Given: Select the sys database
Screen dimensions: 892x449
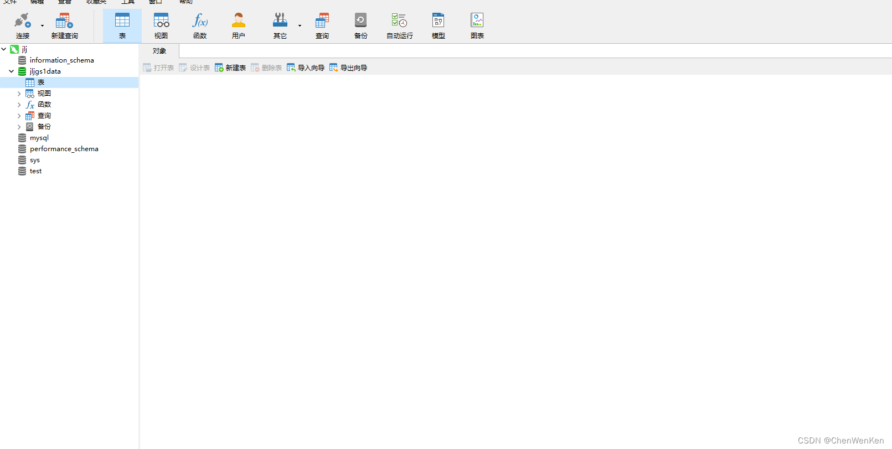Looking at the screenshot, I should (35, 160).
